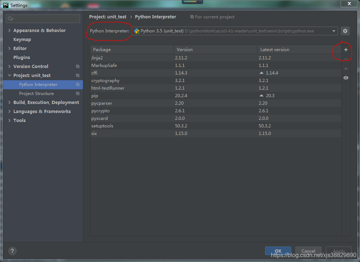Open the Python Interpreter dropdown
The height and width of the screenshot is (262, 360).
pyautogui.click(x=234, y=31)
